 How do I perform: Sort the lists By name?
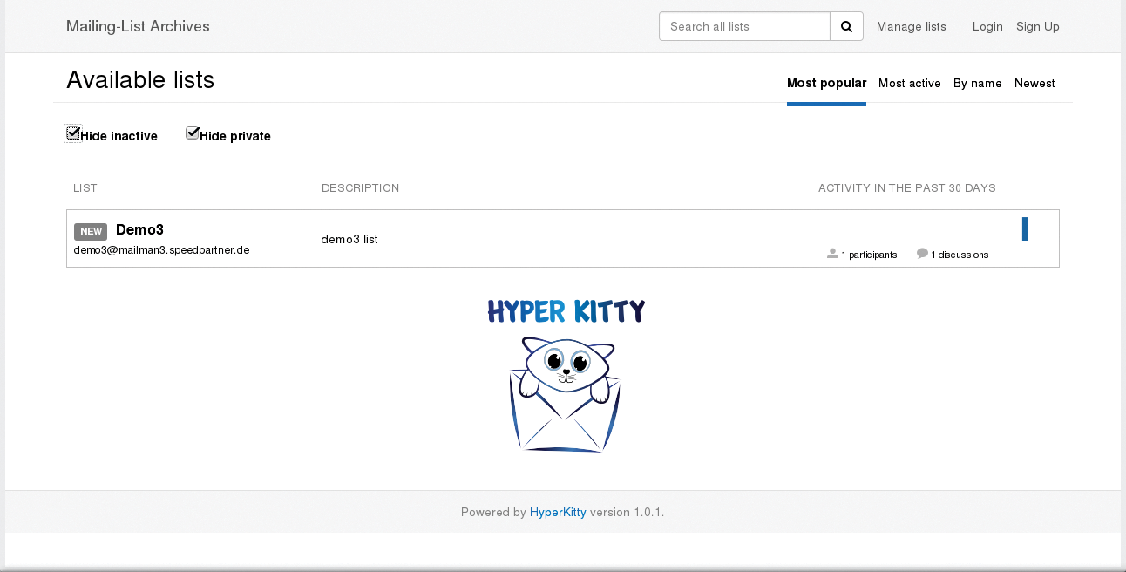tap(978, 83)
